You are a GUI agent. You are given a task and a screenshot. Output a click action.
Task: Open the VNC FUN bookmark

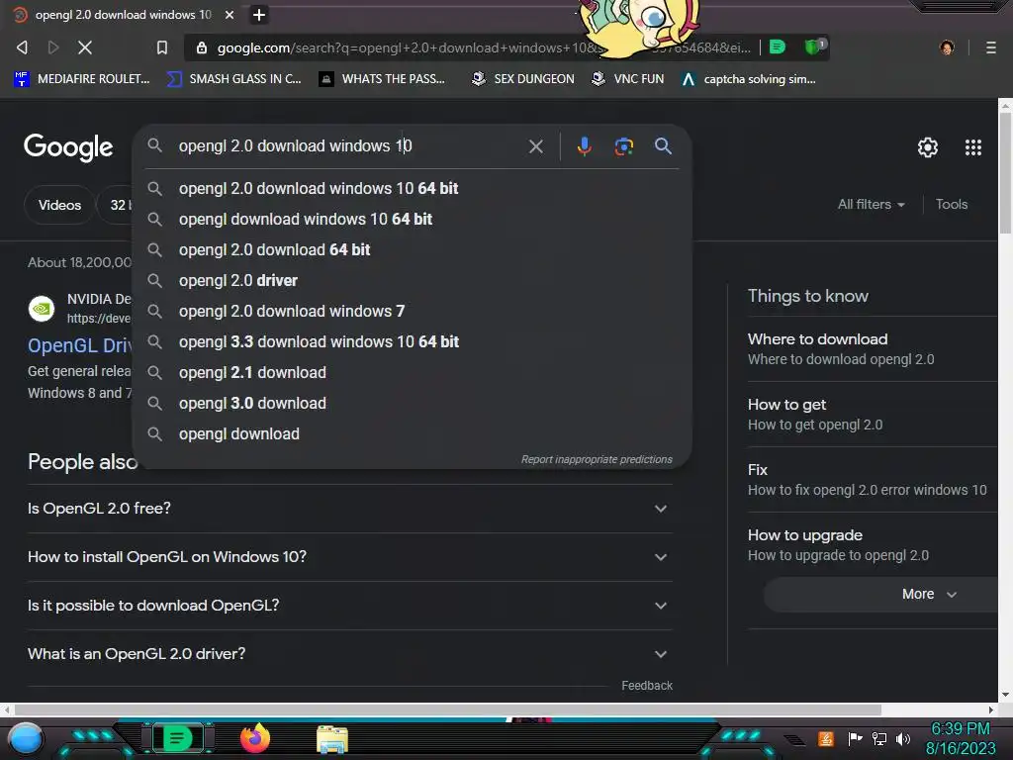click(x=628, y=79)
